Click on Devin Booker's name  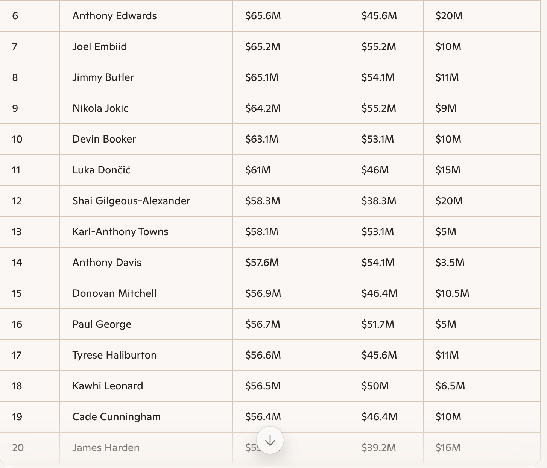coord(104,139)
